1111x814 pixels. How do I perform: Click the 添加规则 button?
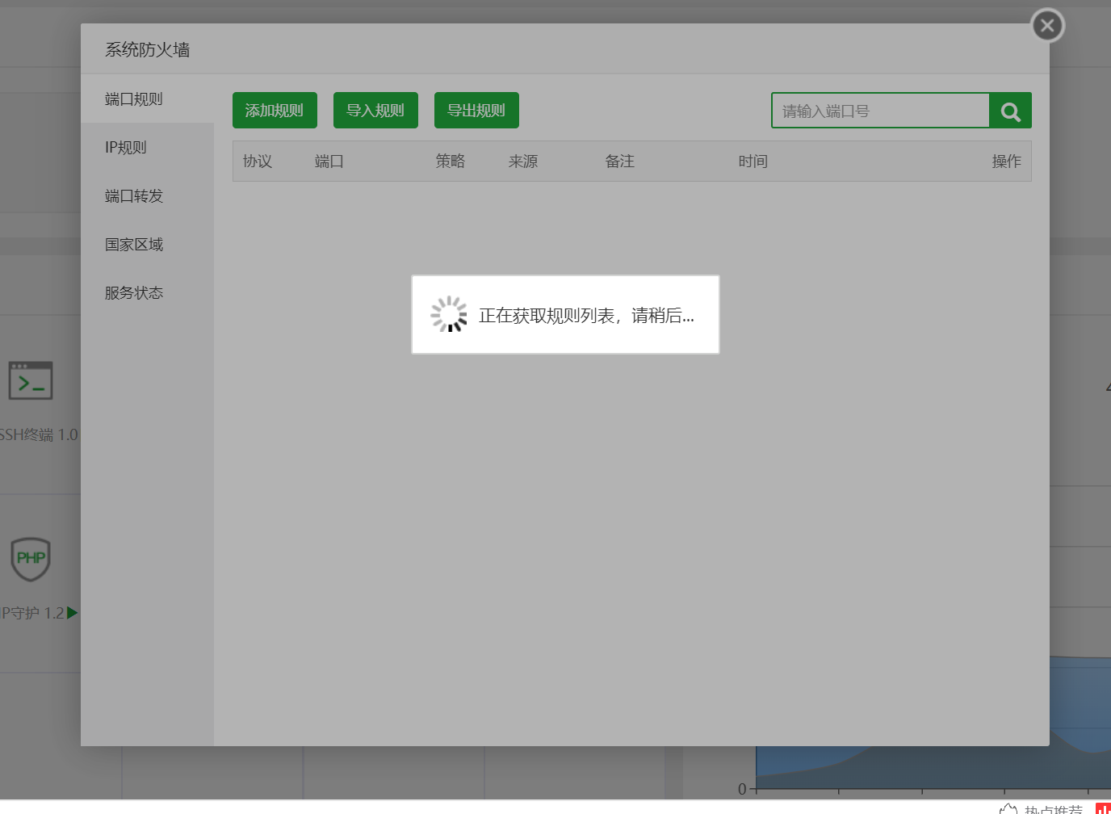275,111
